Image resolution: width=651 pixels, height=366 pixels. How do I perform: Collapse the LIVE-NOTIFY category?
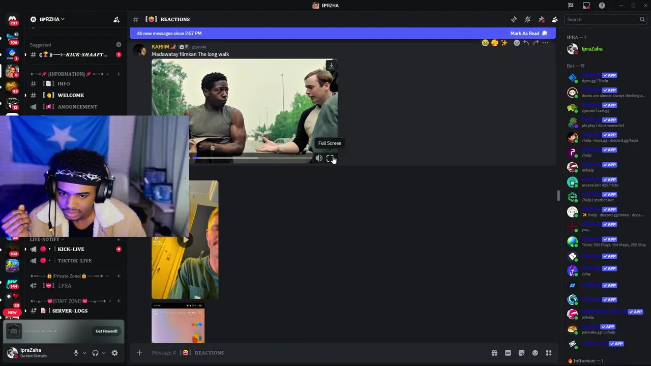(47, 239)
